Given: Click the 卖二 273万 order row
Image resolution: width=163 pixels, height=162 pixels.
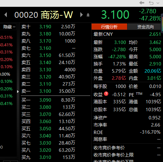Looking at the screenshot, I should click(x=55, y=84).
